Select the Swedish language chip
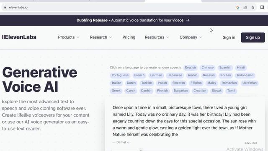This screenshot has height=151, width=268. click(179, 83)
